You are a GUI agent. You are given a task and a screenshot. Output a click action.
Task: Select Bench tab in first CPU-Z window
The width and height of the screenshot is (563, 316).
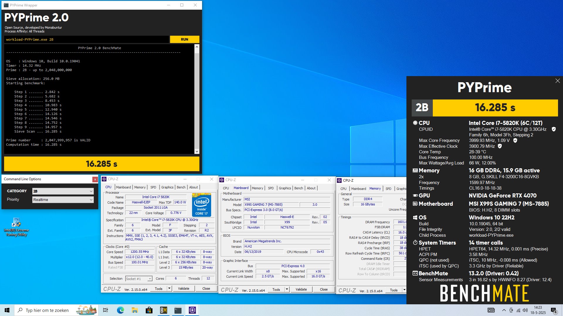tap(181, 187)
